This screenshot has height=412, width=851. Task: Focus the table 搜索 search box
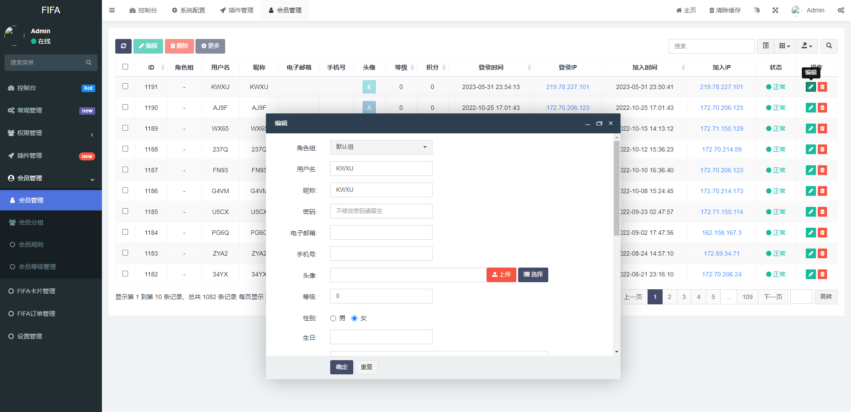pos(712,46)
